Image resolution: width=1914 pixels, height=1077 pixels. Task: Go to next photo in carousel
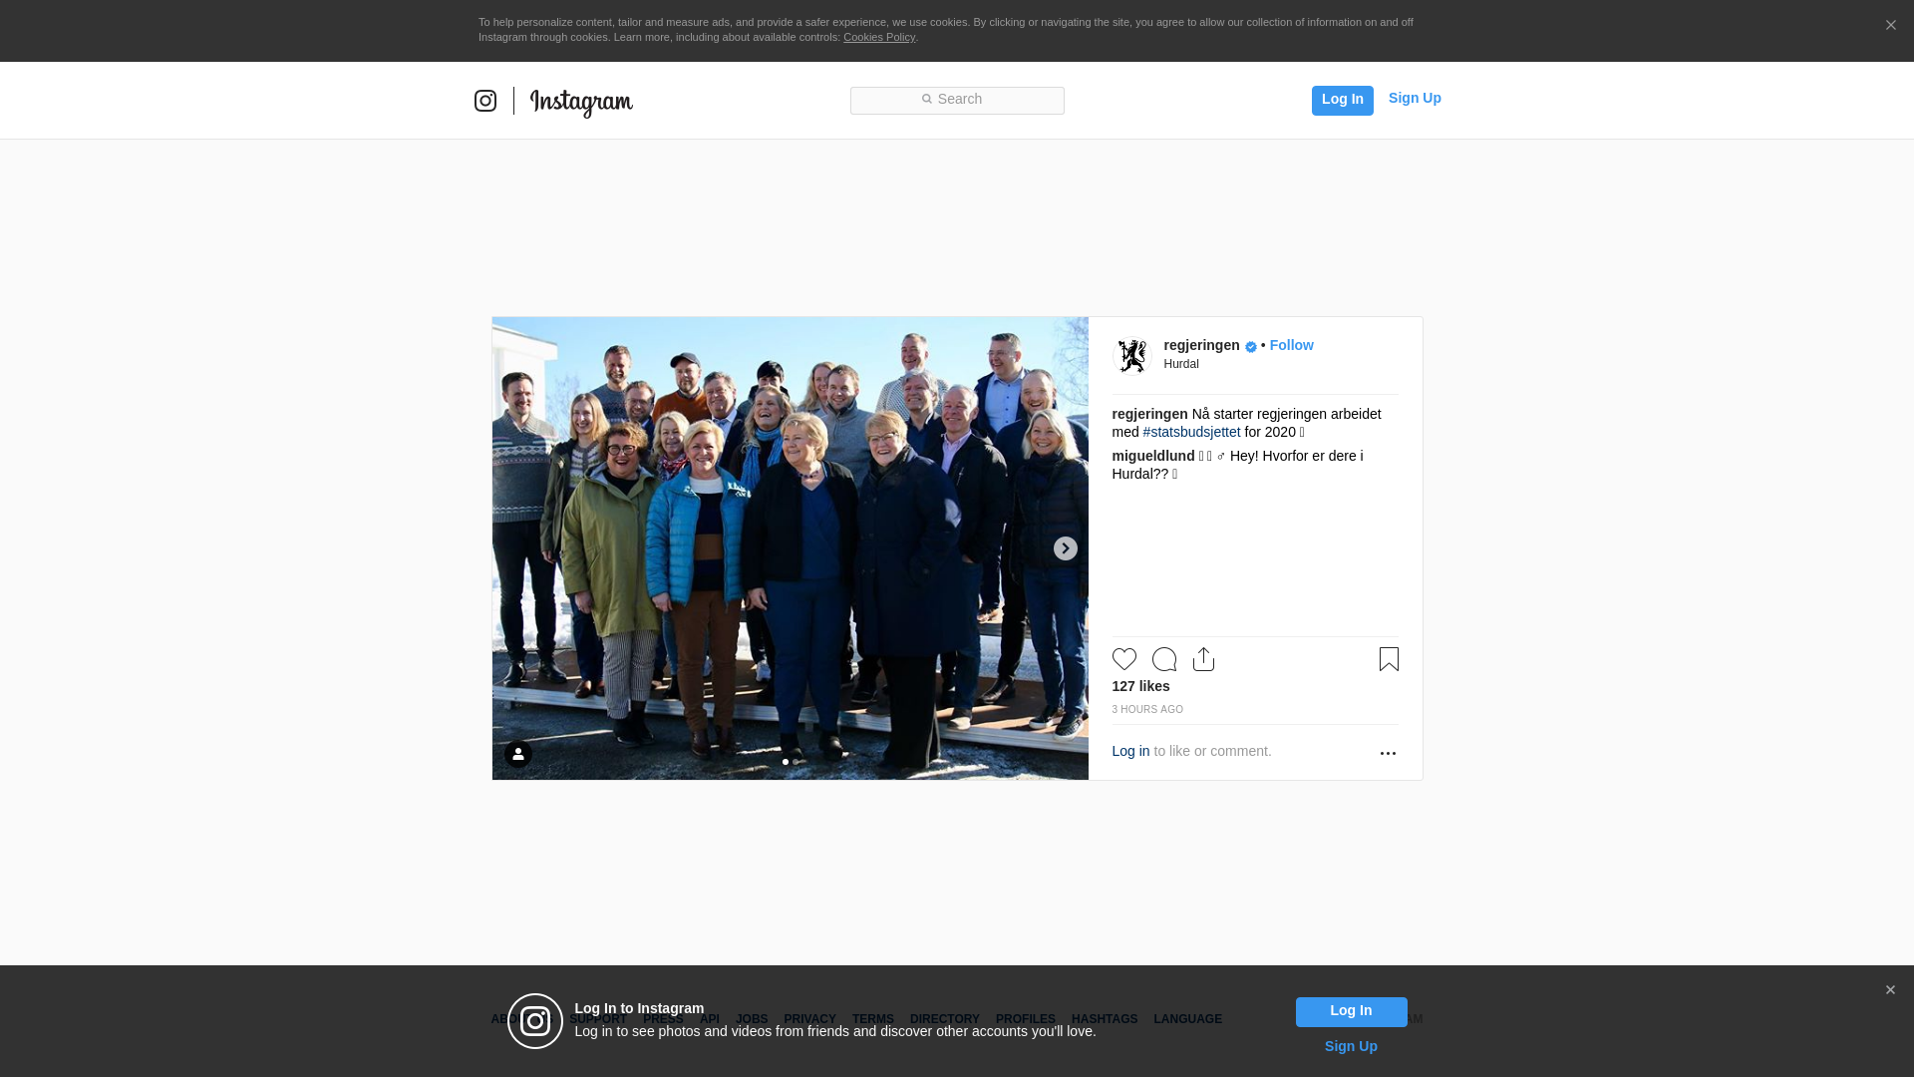[x=1065, y=548]
